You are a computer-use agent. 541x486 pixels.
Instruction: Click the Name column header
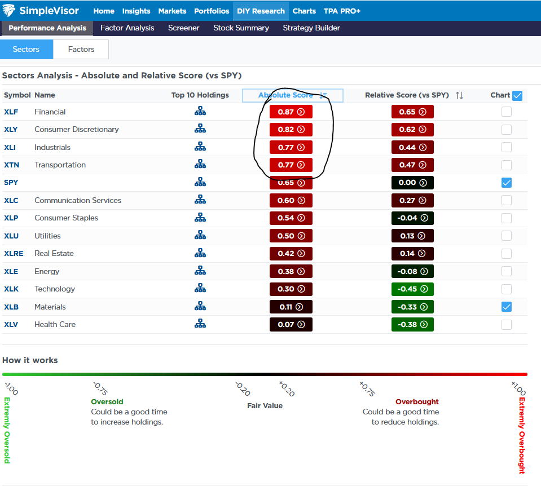click(45, 95)
